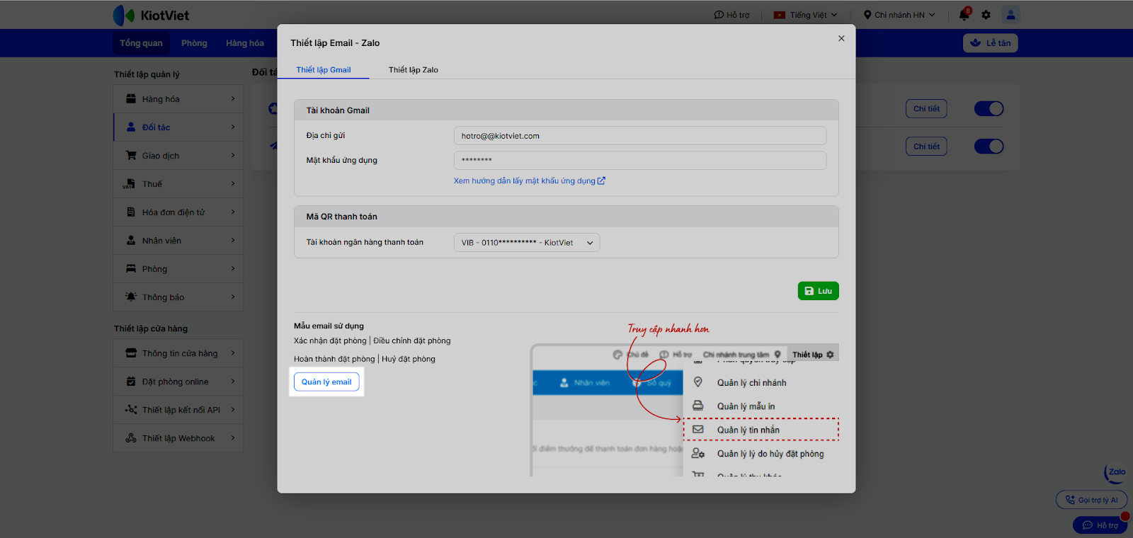This screenshot has width=1133, height=538.
Task: Open the Zalo chat icon
Action: click(1116, 473)
